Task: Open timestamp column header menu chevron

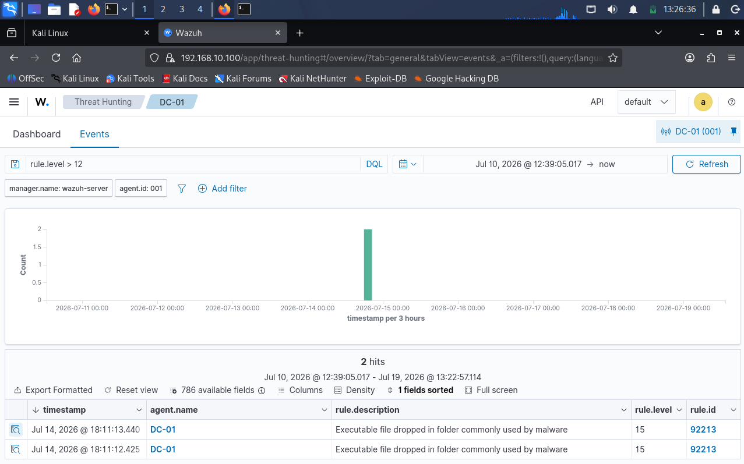Action: (x=139, y=410)
